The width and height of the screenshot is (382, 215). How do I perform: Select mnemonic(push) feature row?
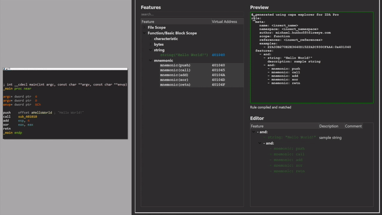point(175,65)
